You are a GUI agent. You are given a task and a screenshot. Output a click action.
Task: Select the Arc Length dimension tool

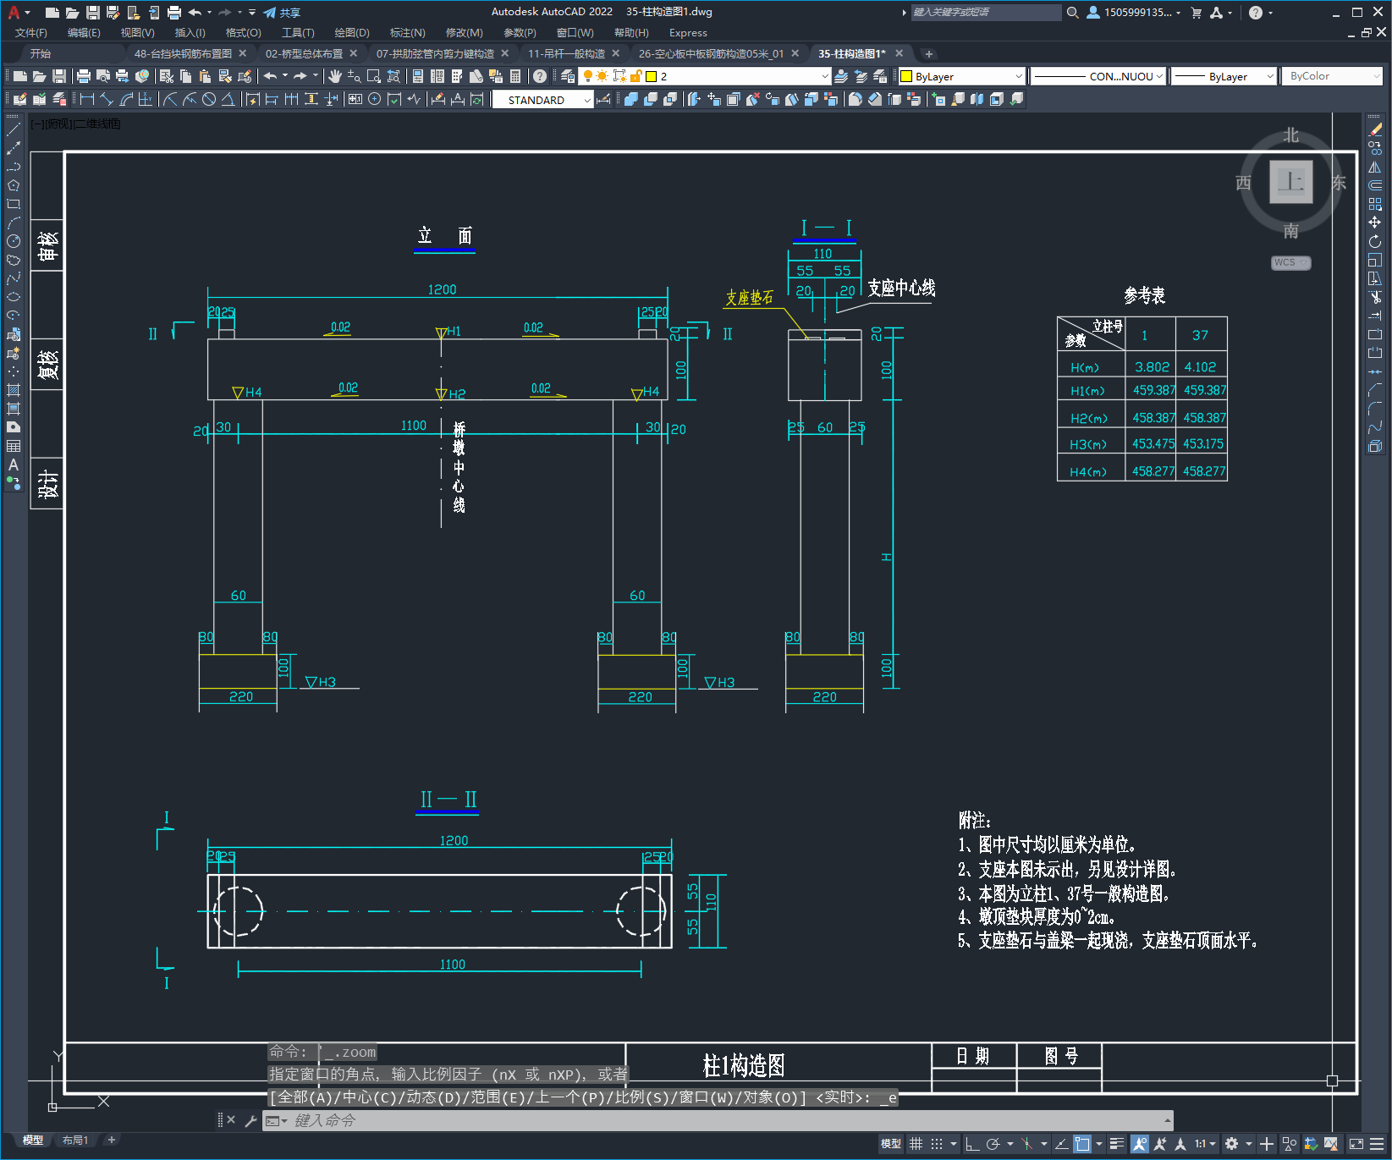click(x=126, y=99)
